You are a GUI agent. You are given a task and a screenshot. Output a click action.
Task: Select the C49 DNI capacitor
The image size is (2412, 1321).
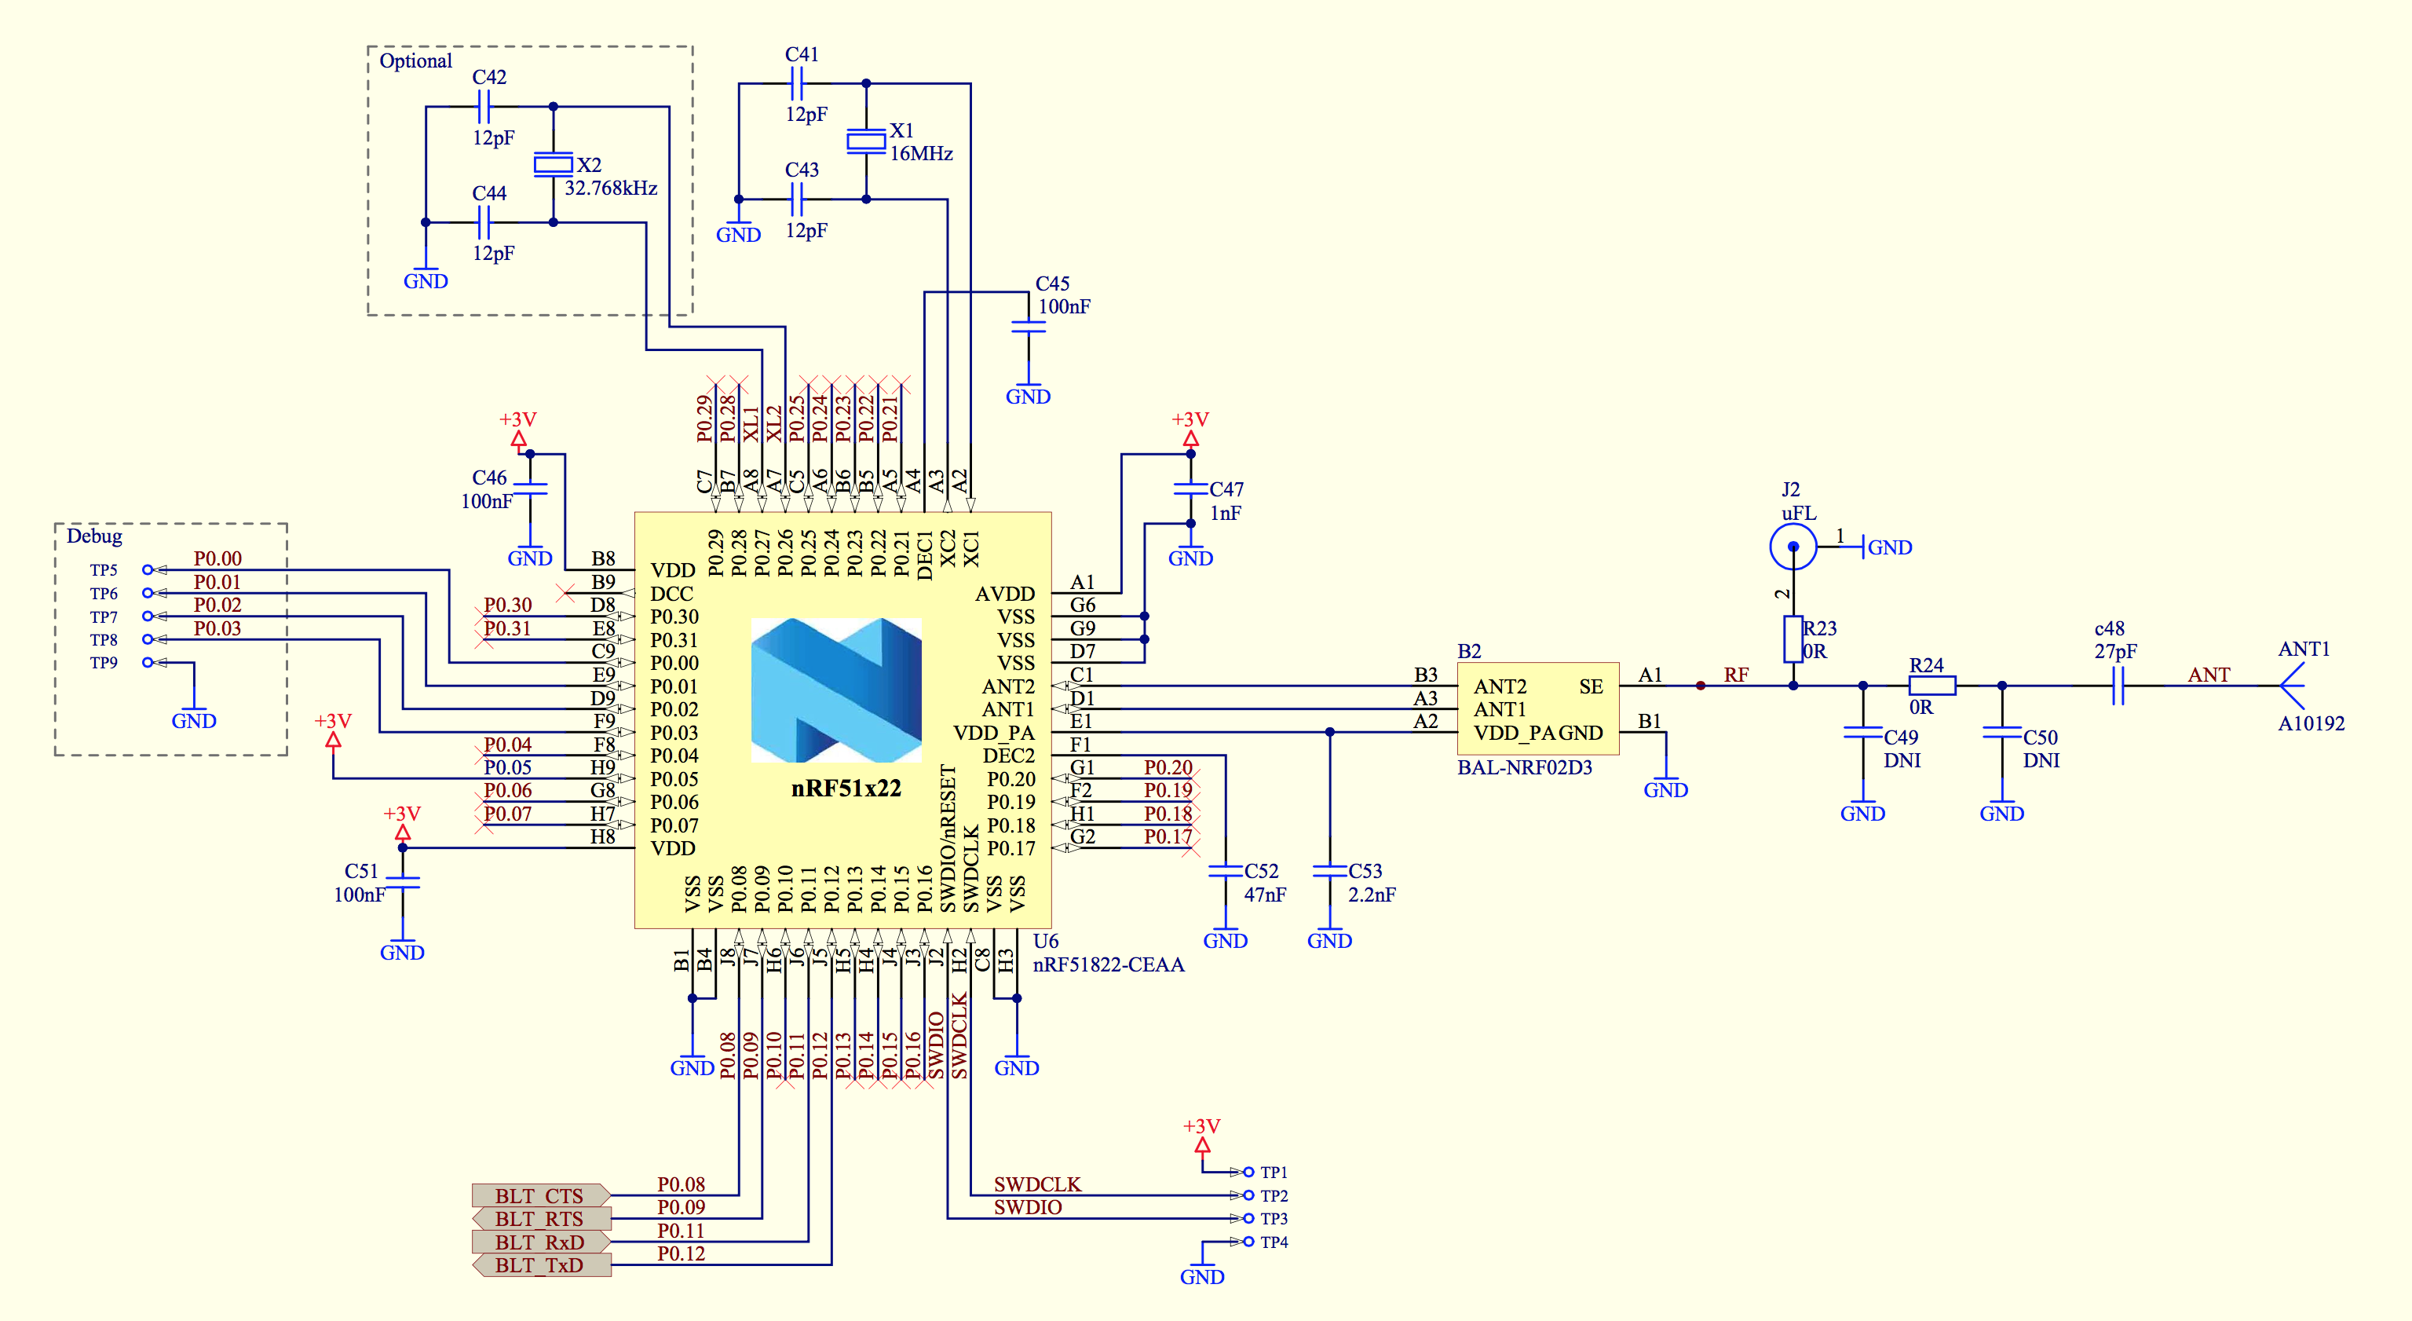click(1862, 732)
